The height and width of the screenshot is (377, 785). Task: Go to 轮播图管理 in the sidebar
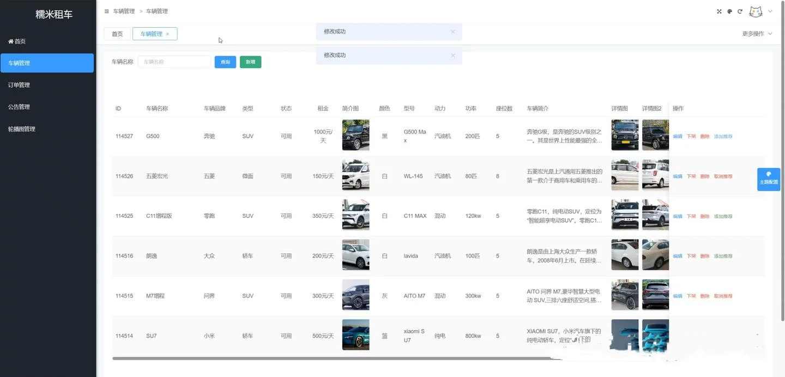tap(22, 129)
